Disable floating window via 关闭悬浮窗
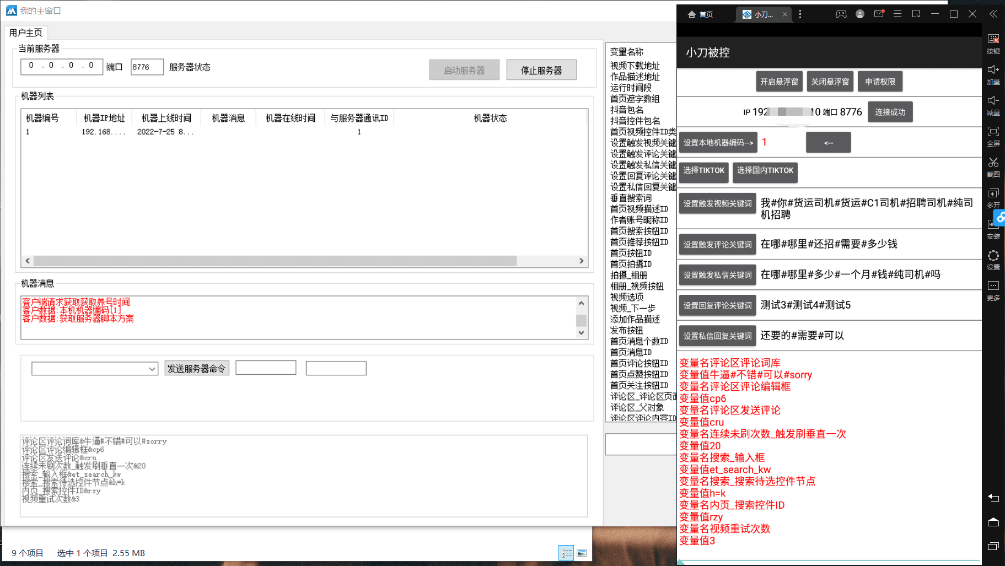This screenshot has height=566, width=1005. click(830, 81)
